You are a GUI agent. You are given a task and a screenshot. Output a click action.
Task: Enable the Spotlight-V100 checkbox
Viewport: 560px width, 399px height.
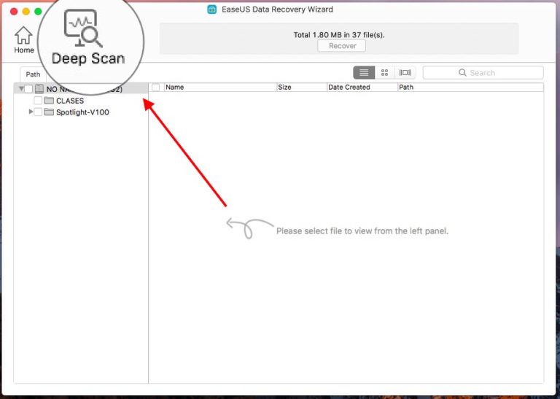tap(38, 112)
